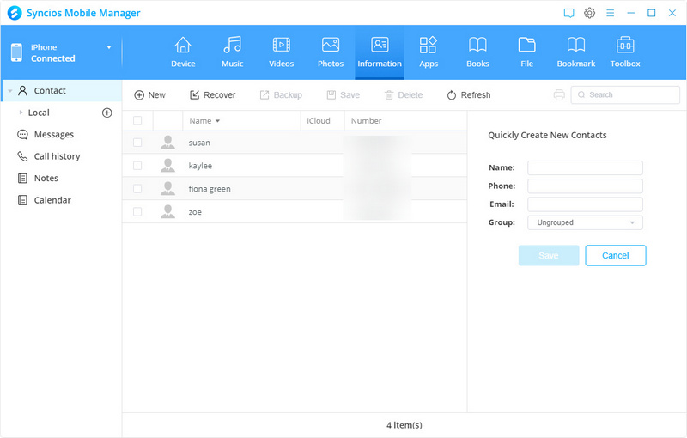
Task: Click the New contact button
Action: [x=149, y=95]
